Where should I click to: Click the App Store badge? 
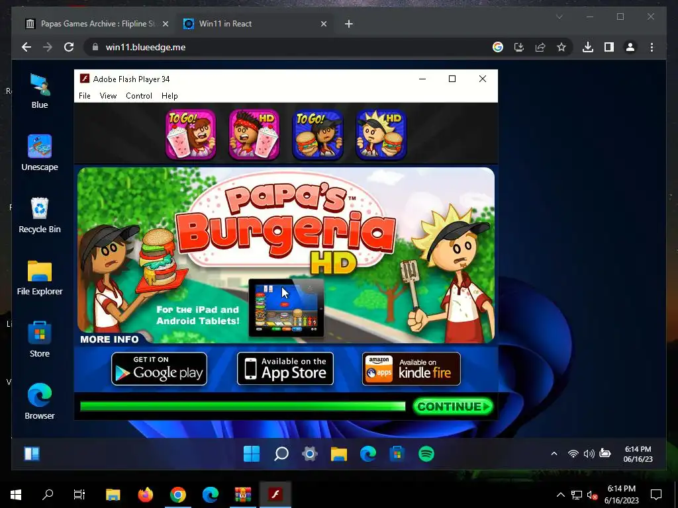click(285, 368)
